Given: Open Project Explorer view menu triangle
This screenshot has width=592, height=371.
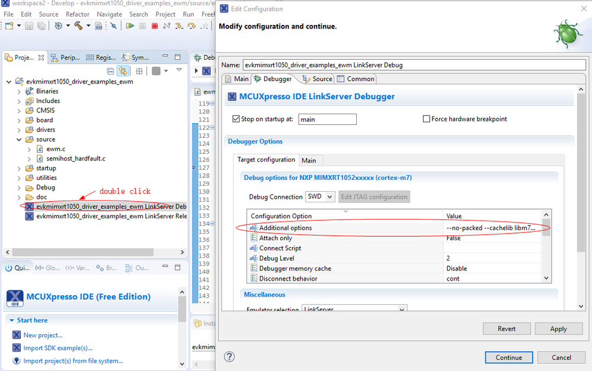Looking at the screenshot, I should click(179, 70).
